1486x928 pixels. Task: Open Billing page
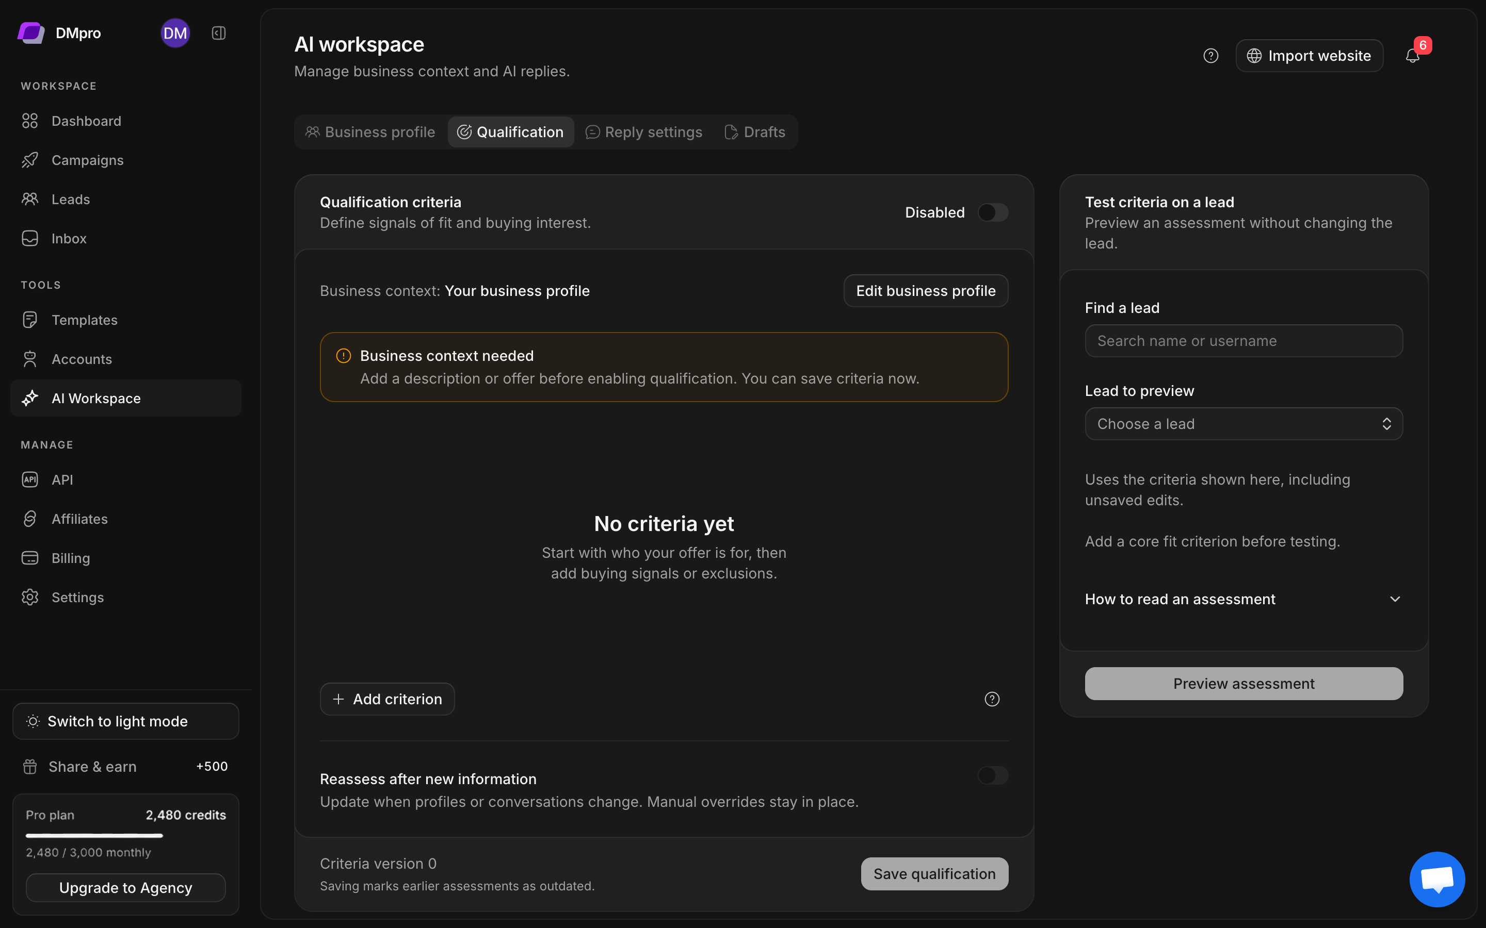pos(126,558)
